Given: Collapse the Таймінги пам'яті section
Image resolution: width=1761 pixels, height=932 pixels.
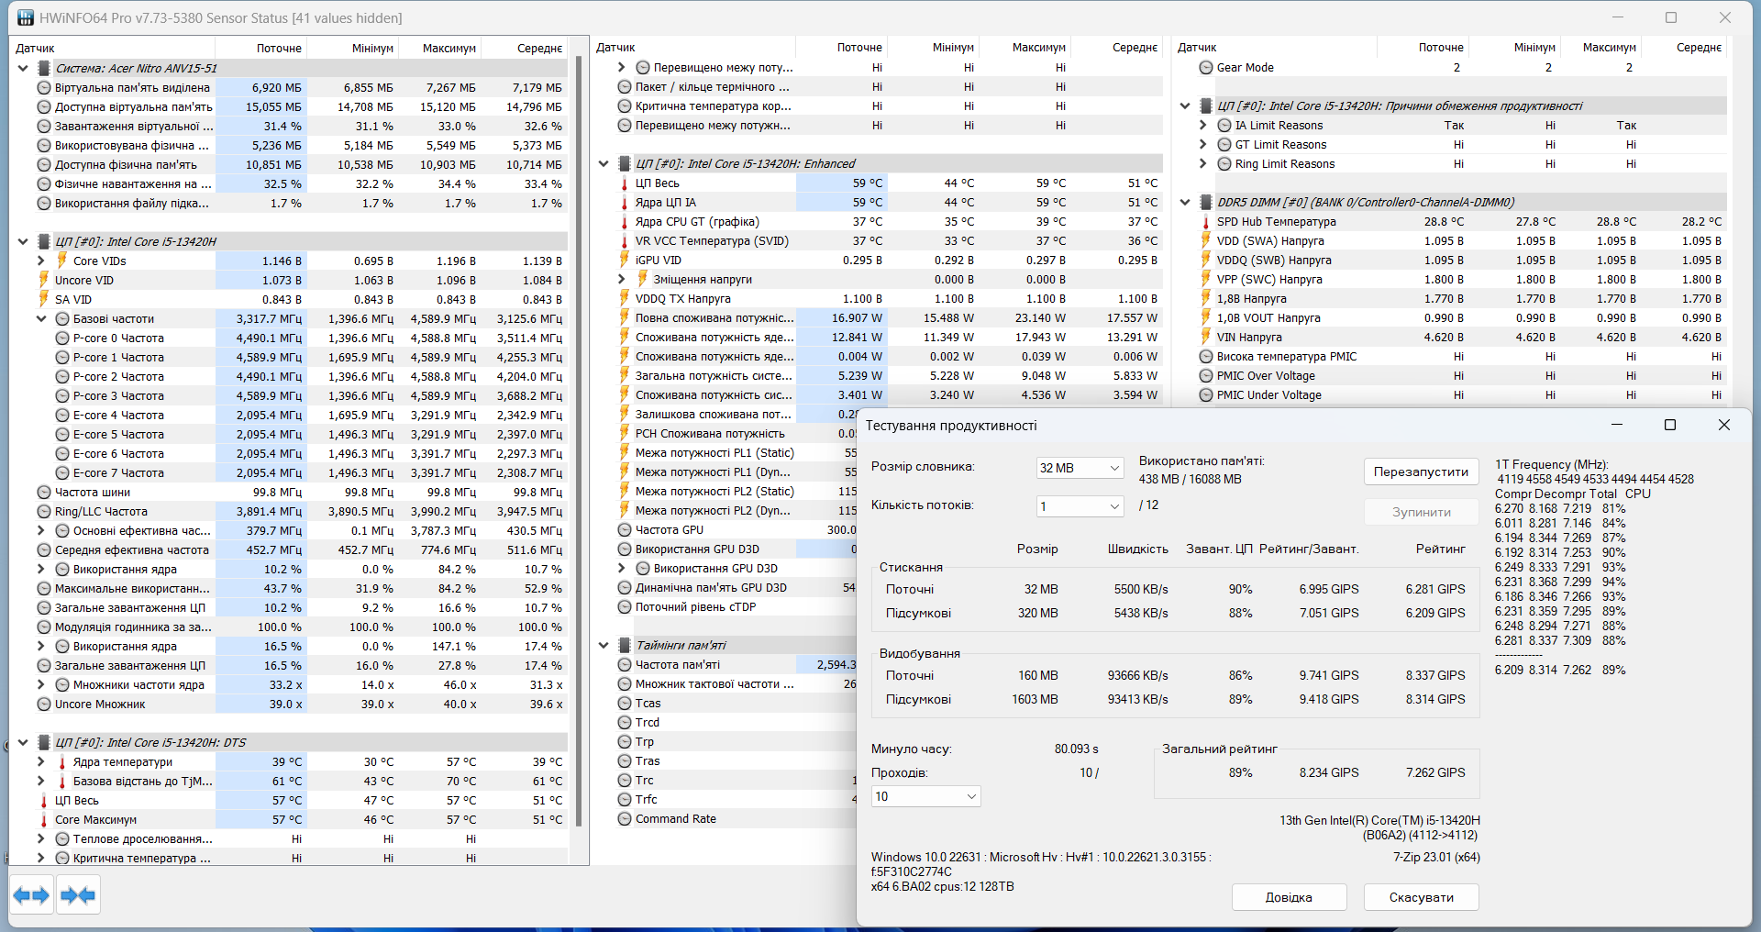Looking at the screenshot, I should point(604,645).
